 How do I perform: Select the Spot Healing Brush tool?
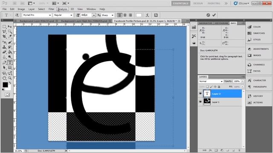tap(4, 42)
